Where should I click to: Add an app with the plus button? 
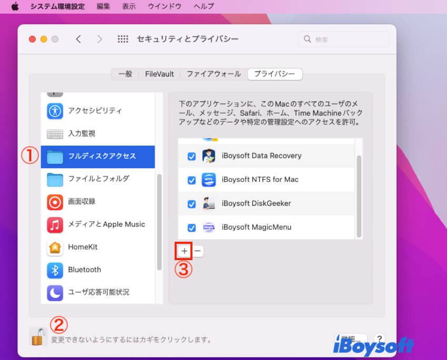tap(184, 251)
